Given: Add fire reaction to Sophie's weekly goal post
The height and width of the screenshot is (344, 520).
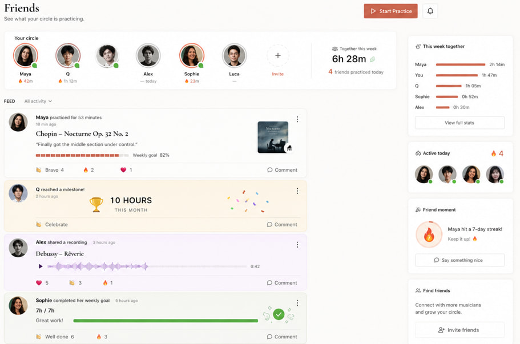Looking at the screenshot, I should pos(102,337).
